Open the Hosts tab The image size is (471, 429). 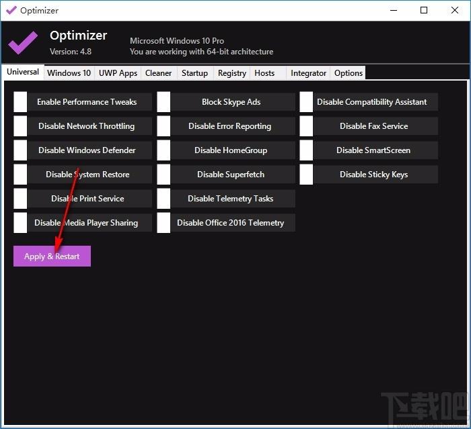pyautogui.click(x=268, y=73)
